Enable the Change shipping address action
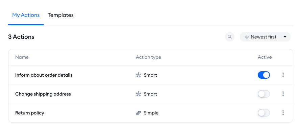 click(264, 94)
